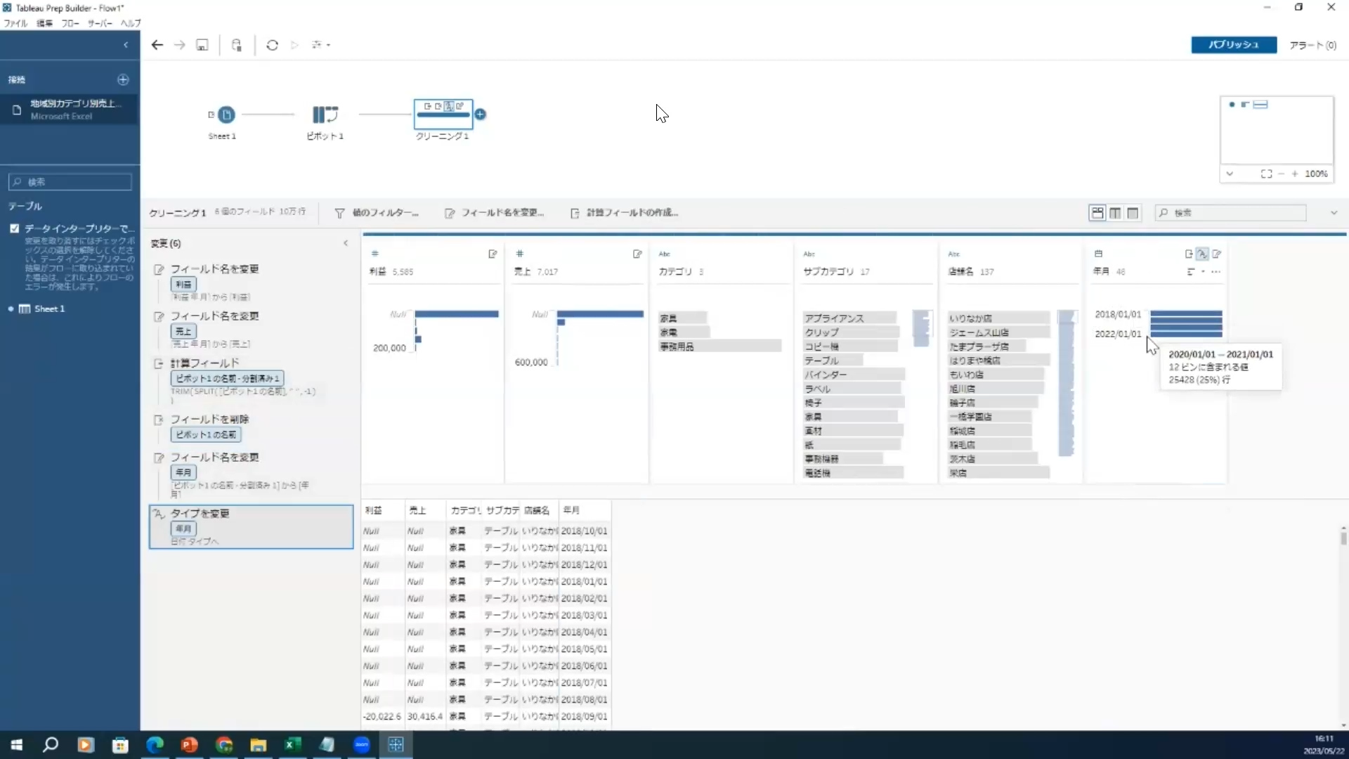This screenshot has height=759, width=1349.
Task: Click the table search field in left pane
Action: 70,182
